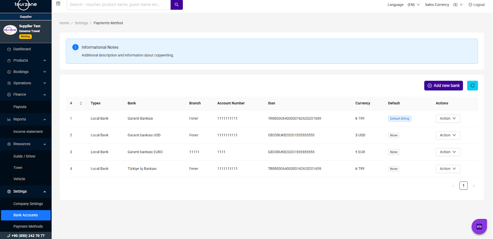The image size is (493, 239).
Task: Click the € EUR currency cell
Action: click(x=360, y=152)
